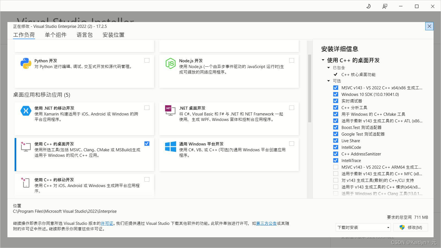Switch to 工作负荷 tab

click(24, 35)
